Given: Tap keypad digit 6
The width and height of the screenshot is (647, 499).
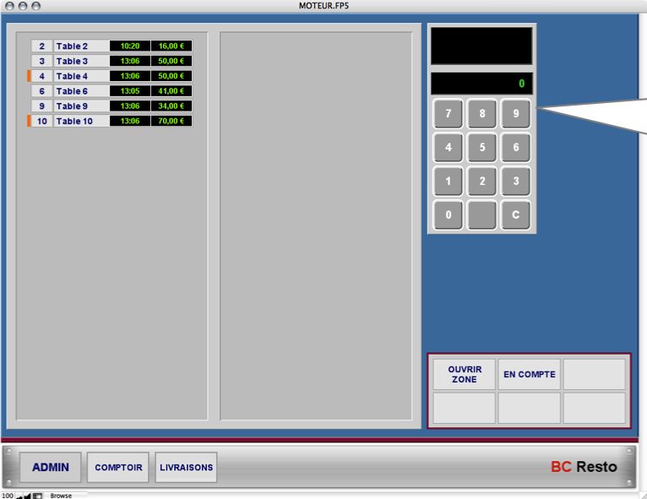Looking at the screenshot, I should pyautogui.click(x=516, y=147).
